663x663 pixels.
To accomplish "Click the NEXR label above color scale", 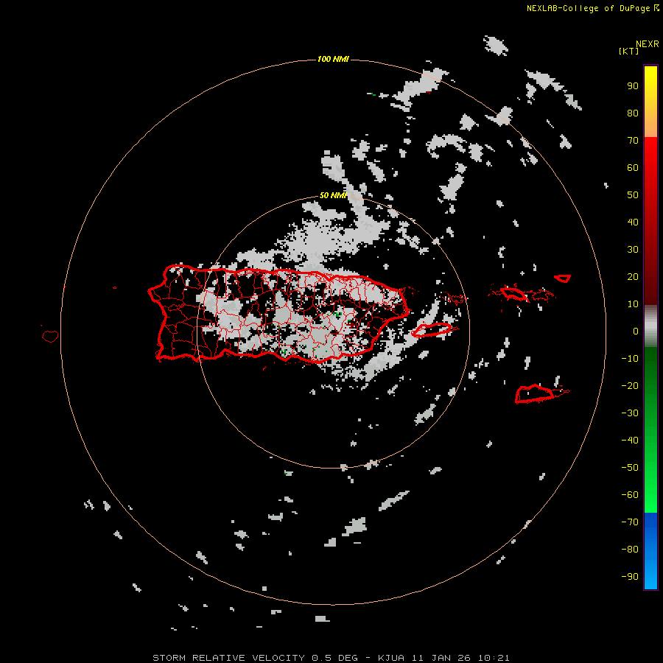I will (x=647, y=44).
